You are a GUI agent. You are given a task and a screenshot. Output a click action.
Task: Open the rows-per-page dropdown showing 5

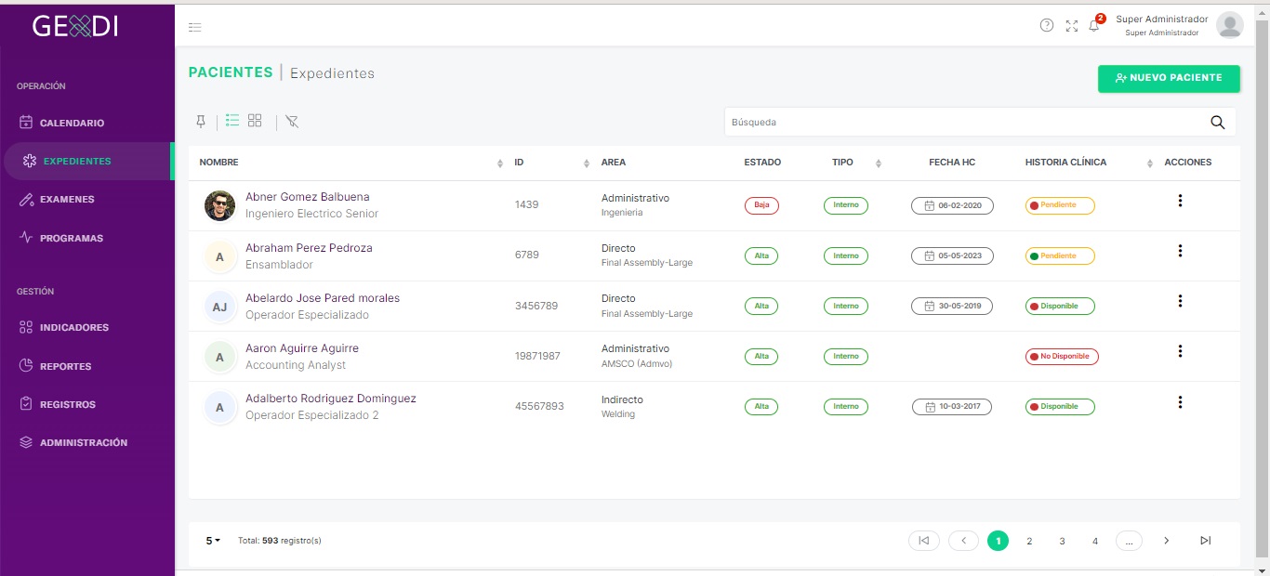click(x=213, y=540)
